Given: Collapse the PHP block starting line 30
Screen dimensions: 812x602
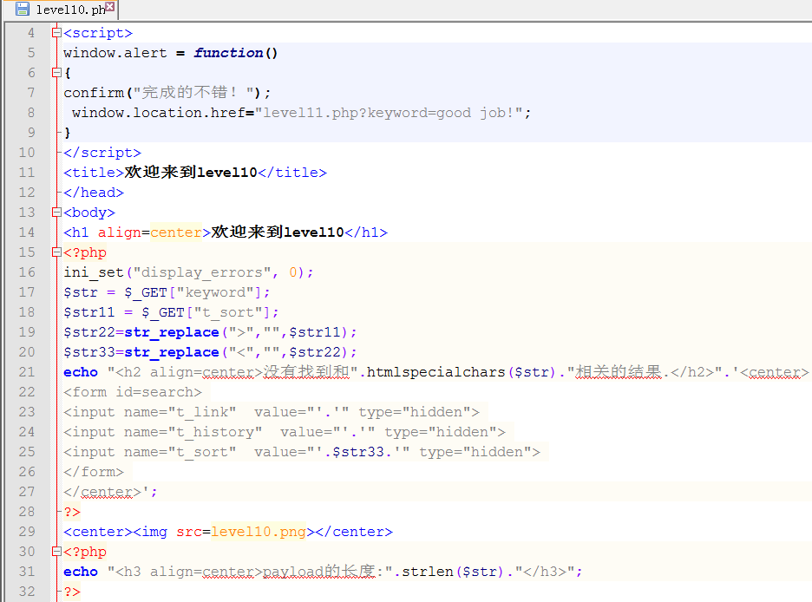Looking at the screenshot, I should (x=56, y=552).
